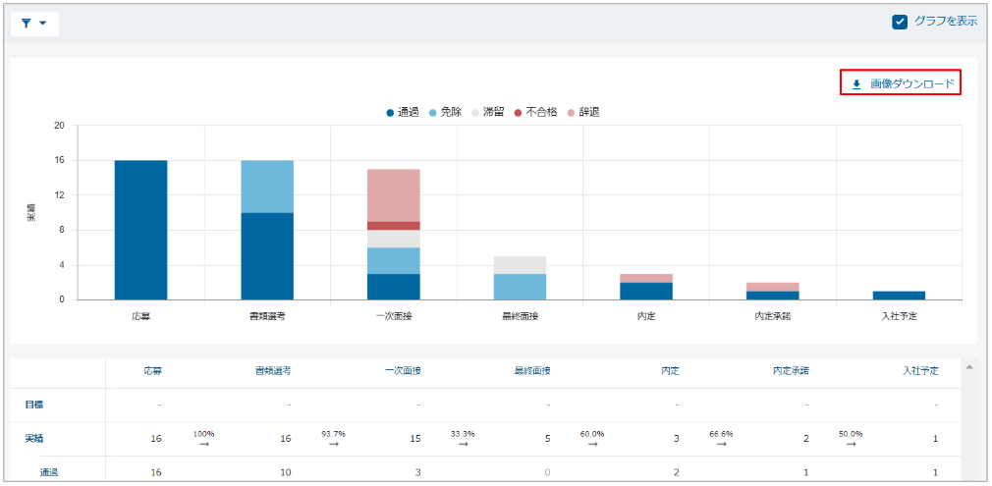The width and height of the screenshot is (992, 486).
Task: Click the 画像ダウンロード button
Action: point(901,83)
